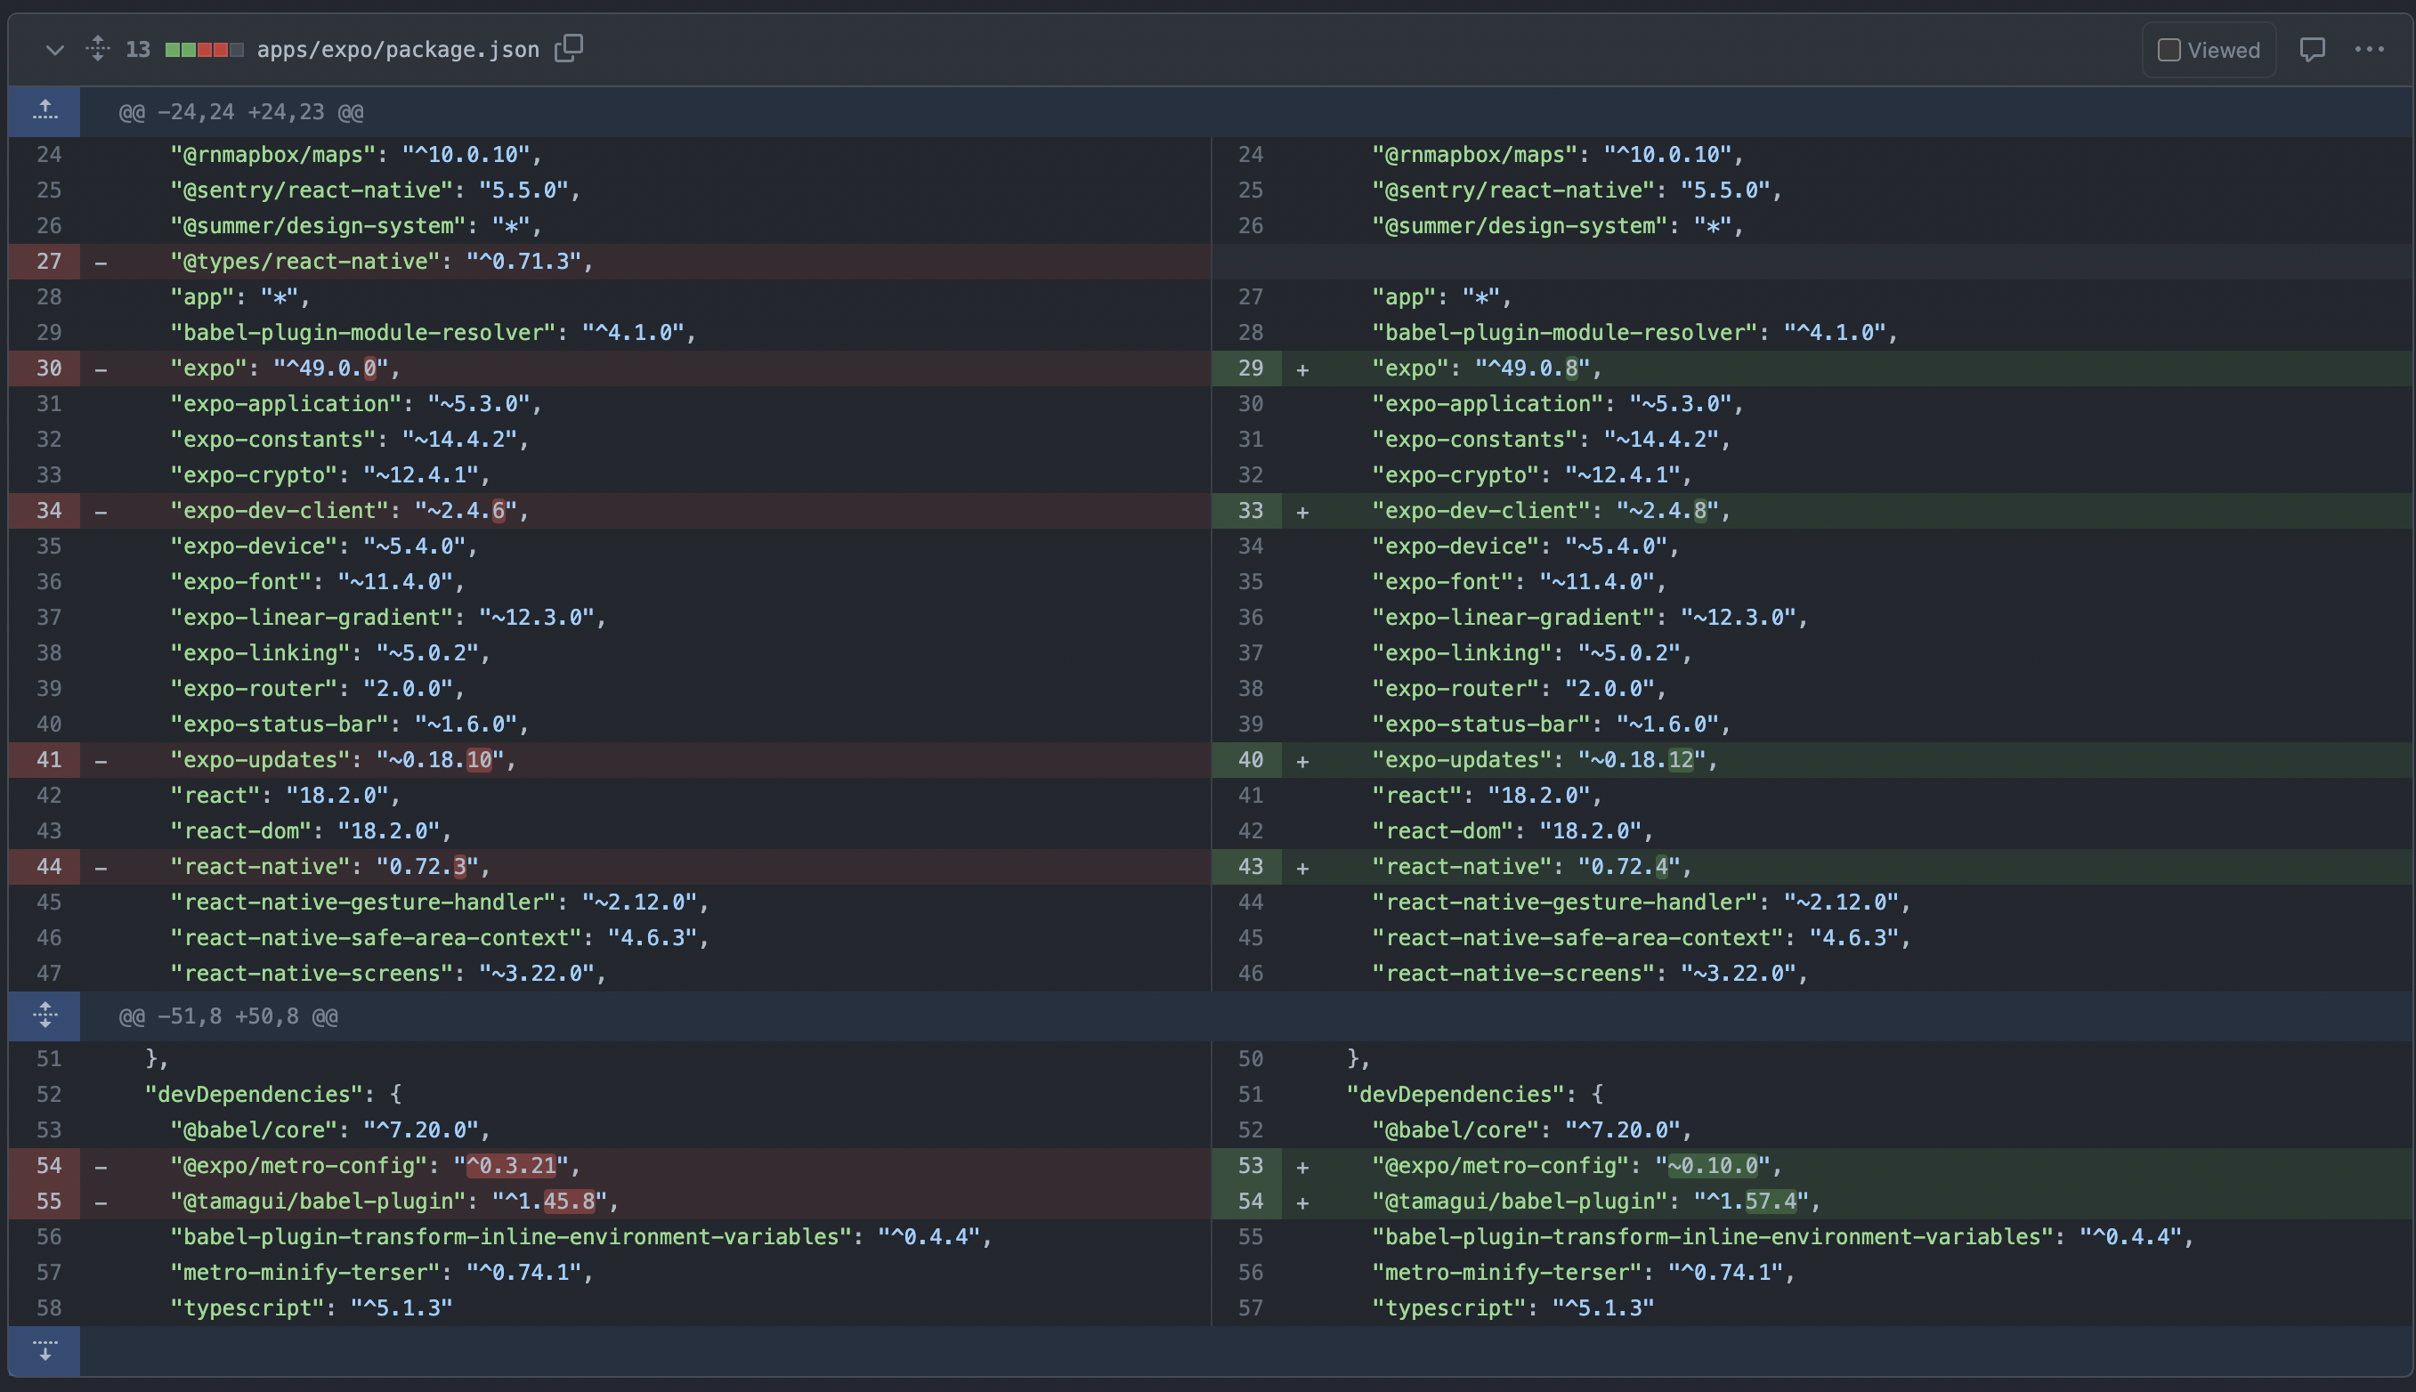Click the 13 changes count label
2416x1392 pixels.
click(x=138, y=48)
